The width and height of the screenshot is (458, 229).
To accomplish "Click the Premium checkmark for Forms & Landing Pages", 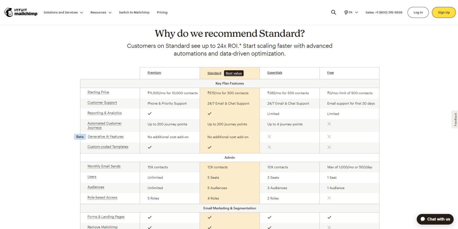I will 150,217.
